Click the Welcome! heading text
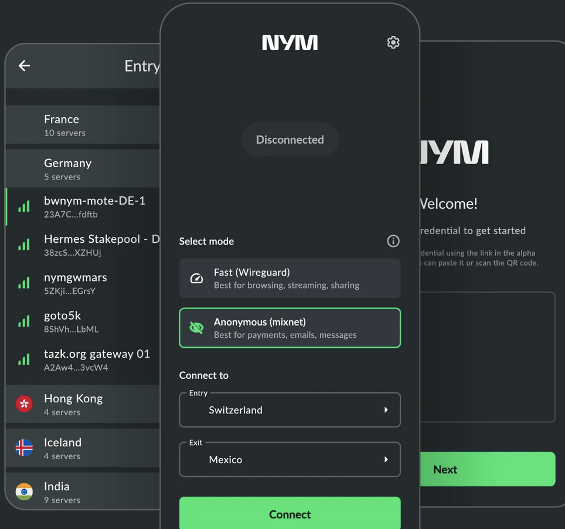This screenshot has width=565, height=529. (x=449, y=204)
